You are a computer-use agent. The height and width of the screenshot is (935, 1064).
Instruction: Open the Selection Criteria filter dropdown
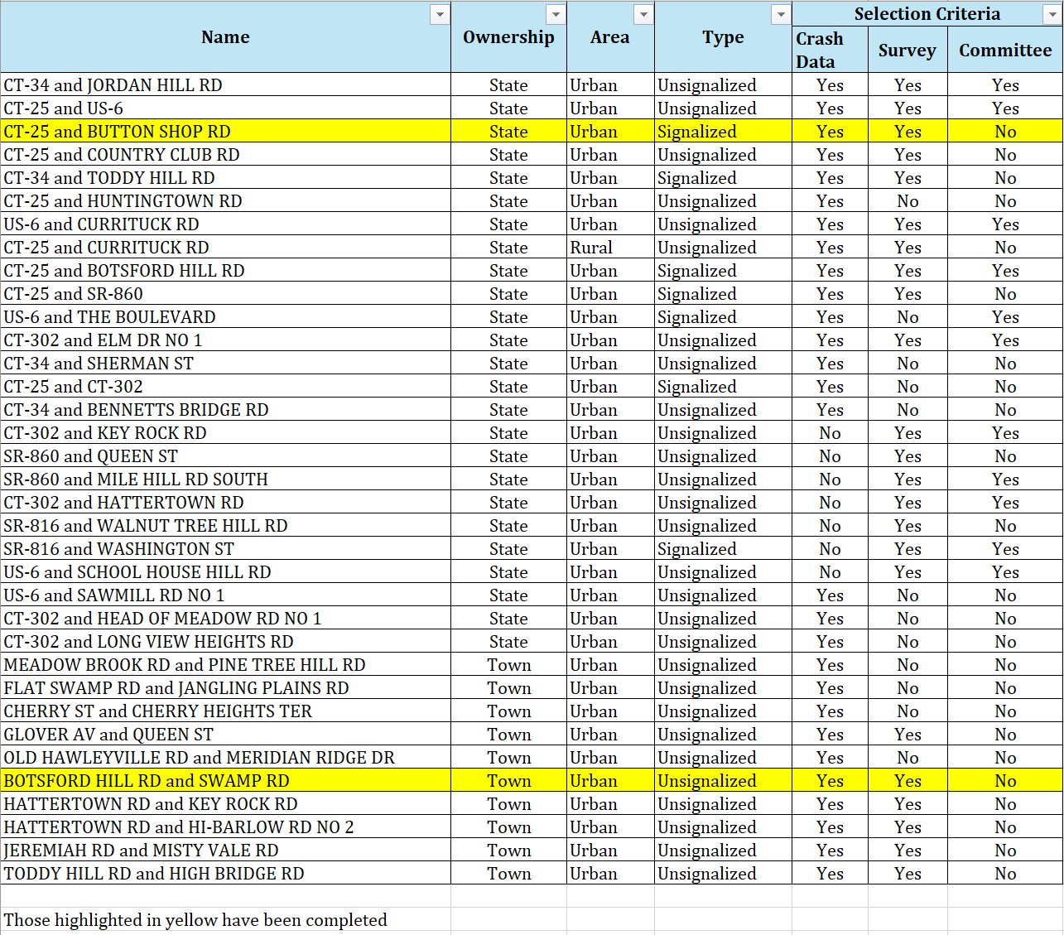pyautogui.click(x=1052, y=15)
